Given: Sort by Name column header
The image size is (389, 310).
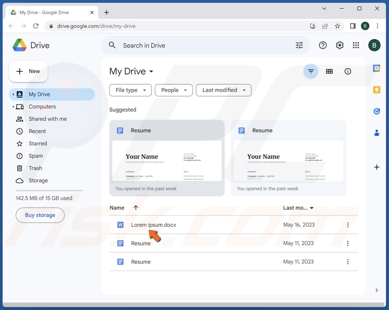Looking at the screenshot, I should [x=117, y=208].
